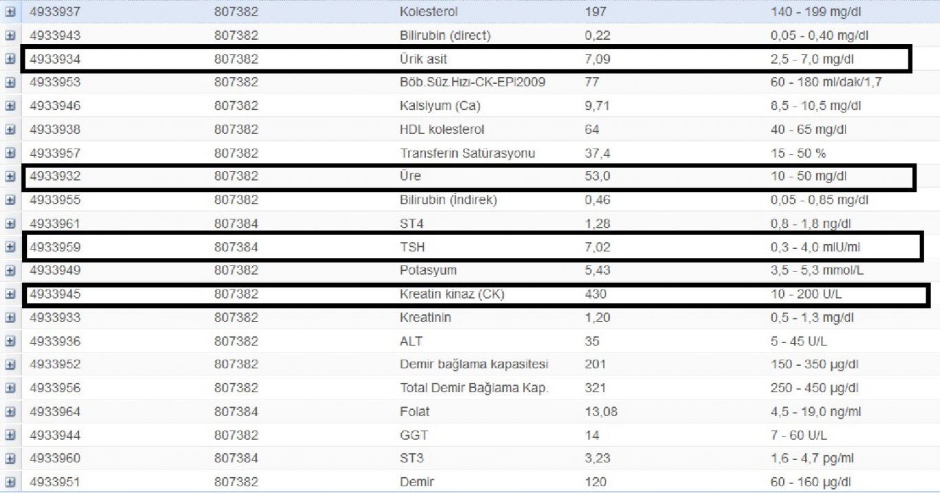The width and height of the screenshot is (940, 493).
Task: Open details for the Folat row
Action: 10,412
